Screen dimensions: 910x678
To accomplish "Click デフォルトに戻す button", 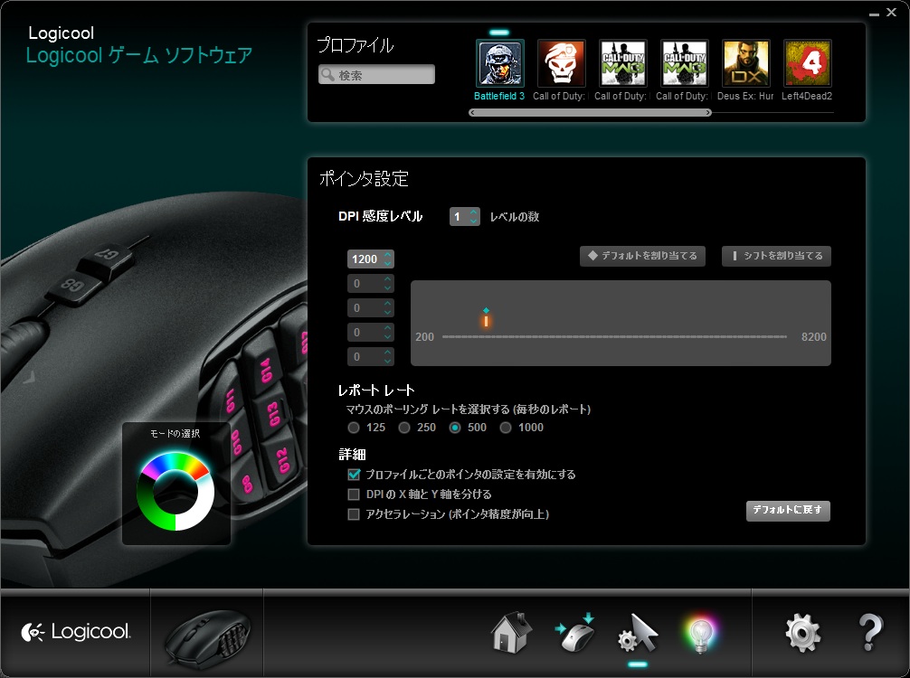I will pos(788,511).
